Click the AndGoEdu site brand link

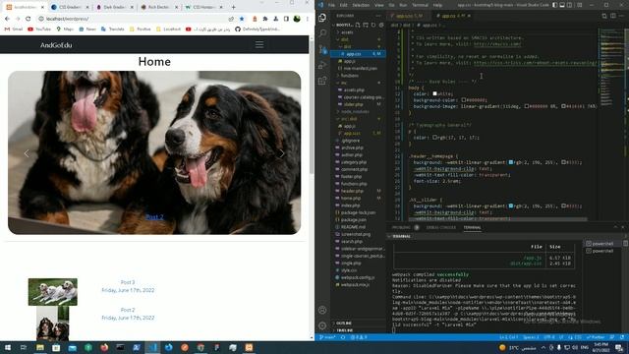pos(56,45)
